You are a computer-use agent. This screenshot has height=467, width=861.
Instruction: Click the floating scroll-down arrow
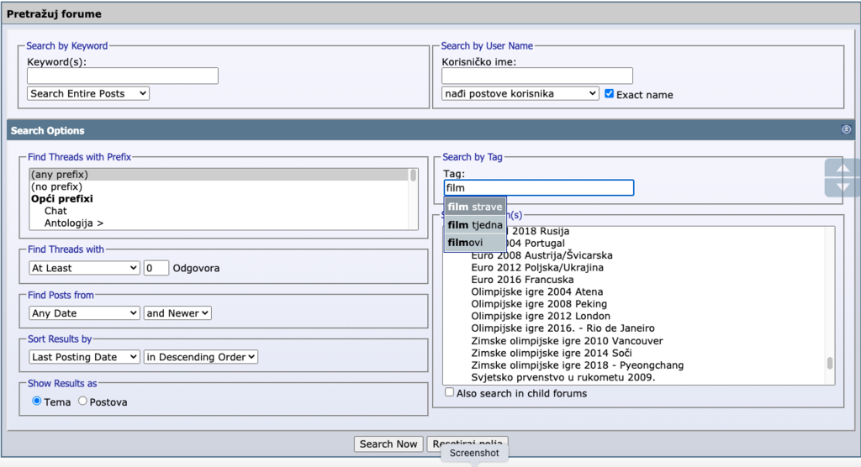[843, 187]
